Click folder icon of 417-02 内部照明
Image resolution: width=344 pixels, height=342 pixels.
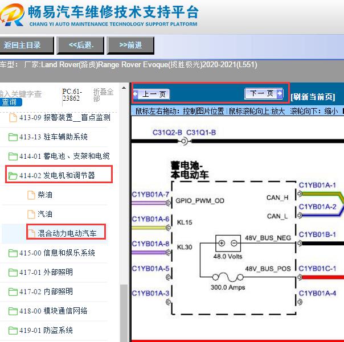pyautogui.click(x=13, y=292)
